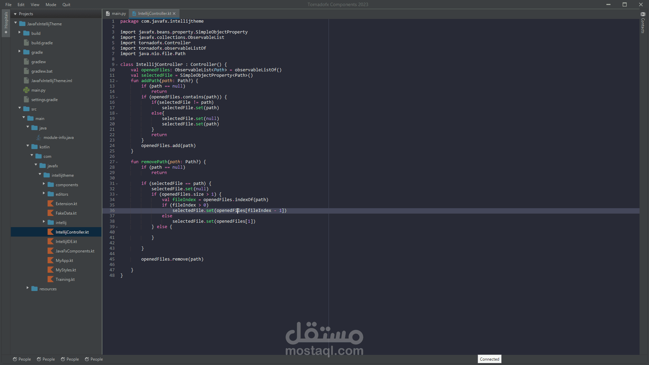
Task: Click the Kotlin file icon beside Extension.kt
Action: point(51,203)
